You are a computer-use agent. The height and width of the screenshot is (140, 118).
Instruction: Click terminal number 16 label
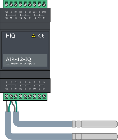[35, 18]
